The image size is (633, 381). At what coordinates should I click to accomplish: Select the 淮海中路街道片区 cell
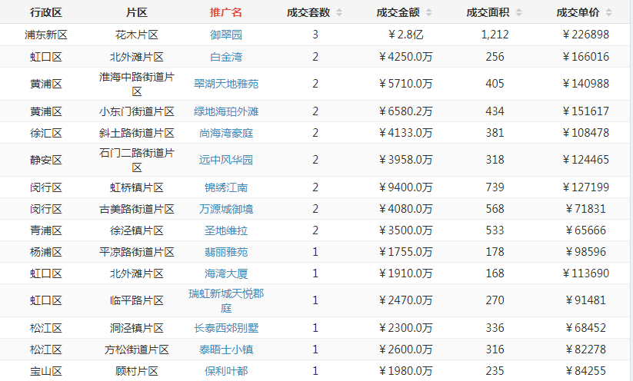click(x=136, y=84)
